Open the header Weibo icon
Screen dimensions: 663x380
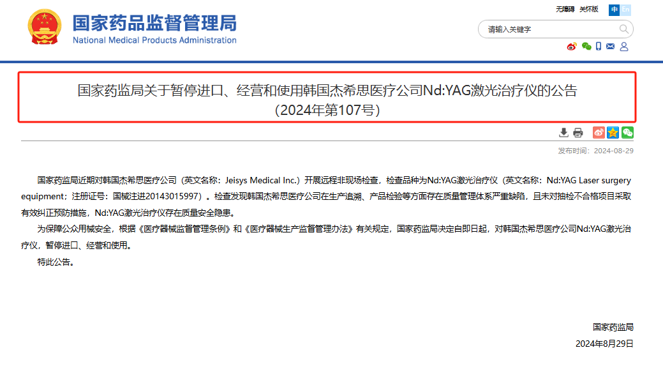pos(572,47)
